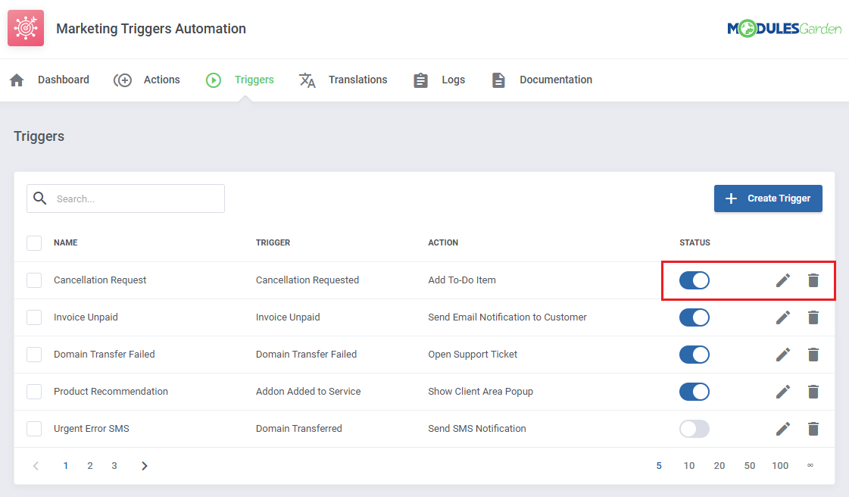Click the 'Open Support Ticket' action text
849x497 pixels.
[473, 354]
